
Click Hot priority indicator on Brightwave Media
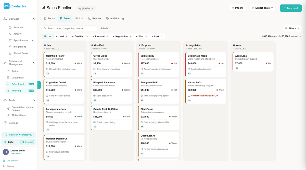coord(221,63)
